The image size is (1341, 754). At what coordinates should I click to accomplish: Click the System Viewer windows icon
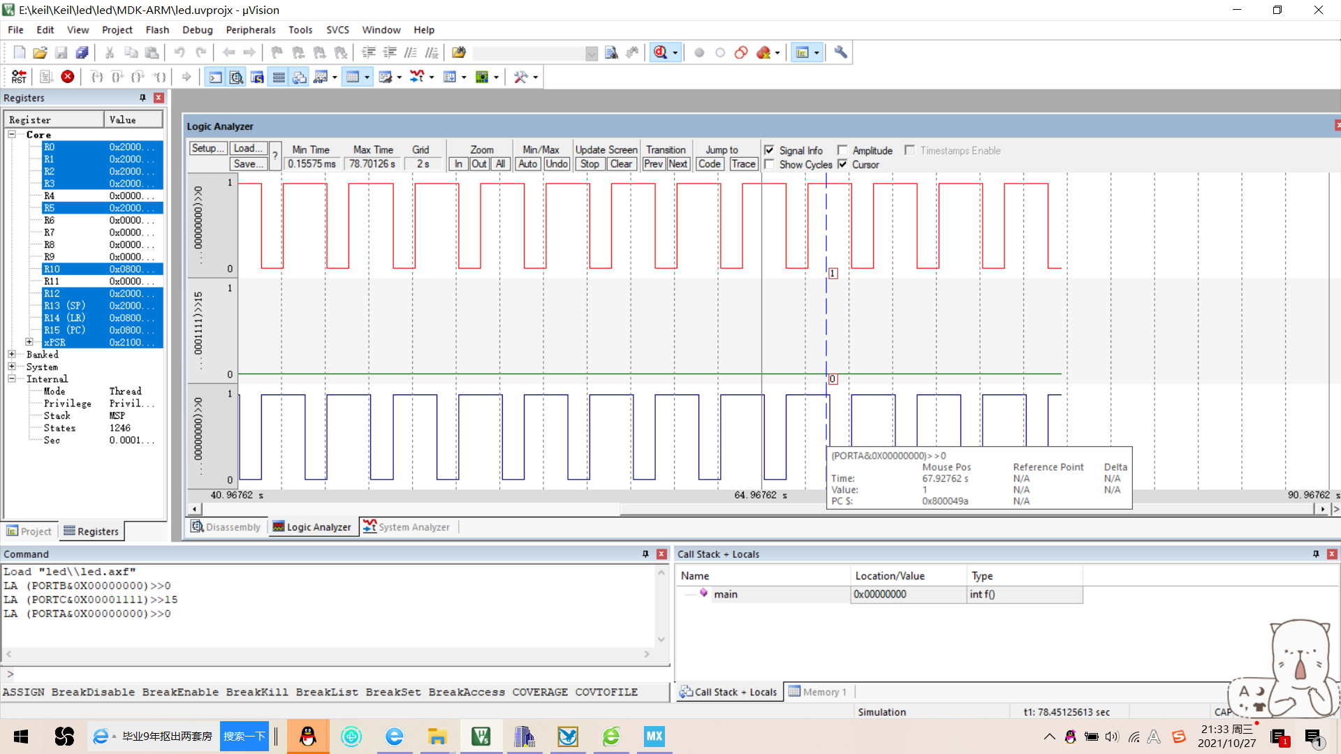(x=482, y=77)
